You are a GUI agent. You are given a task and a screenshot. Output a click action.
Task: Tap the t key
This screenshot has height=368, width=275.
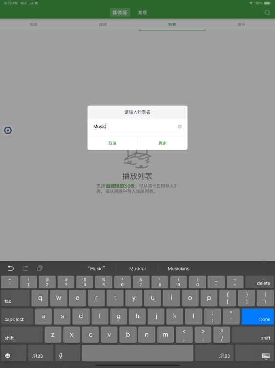[x=115, y=298]
